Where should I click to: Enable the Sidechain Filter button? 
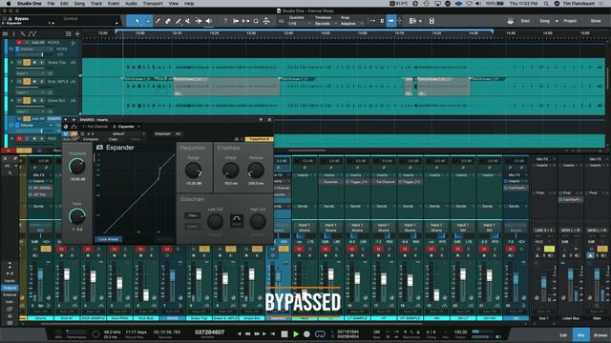193,215
